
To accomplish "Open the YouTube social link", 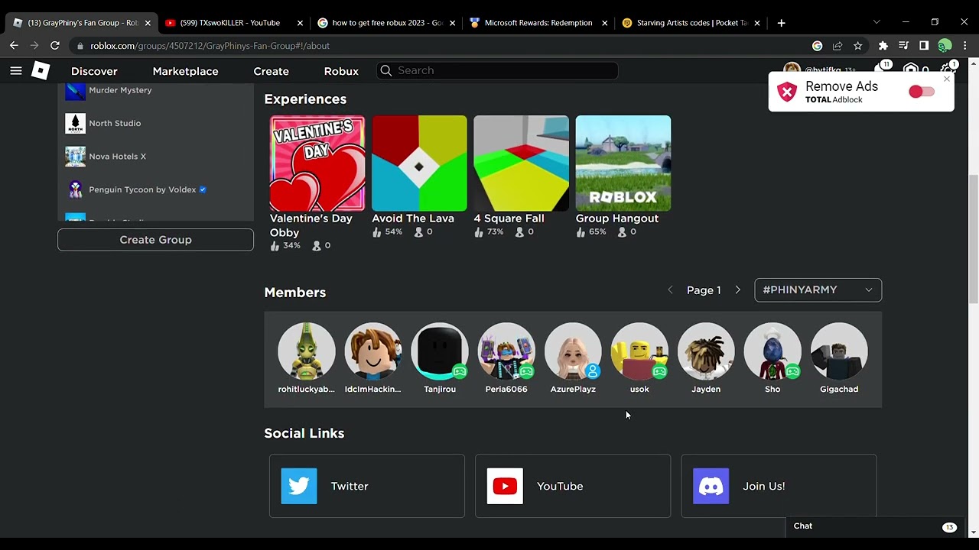I will pyautogui.click(x=573, y=486).
